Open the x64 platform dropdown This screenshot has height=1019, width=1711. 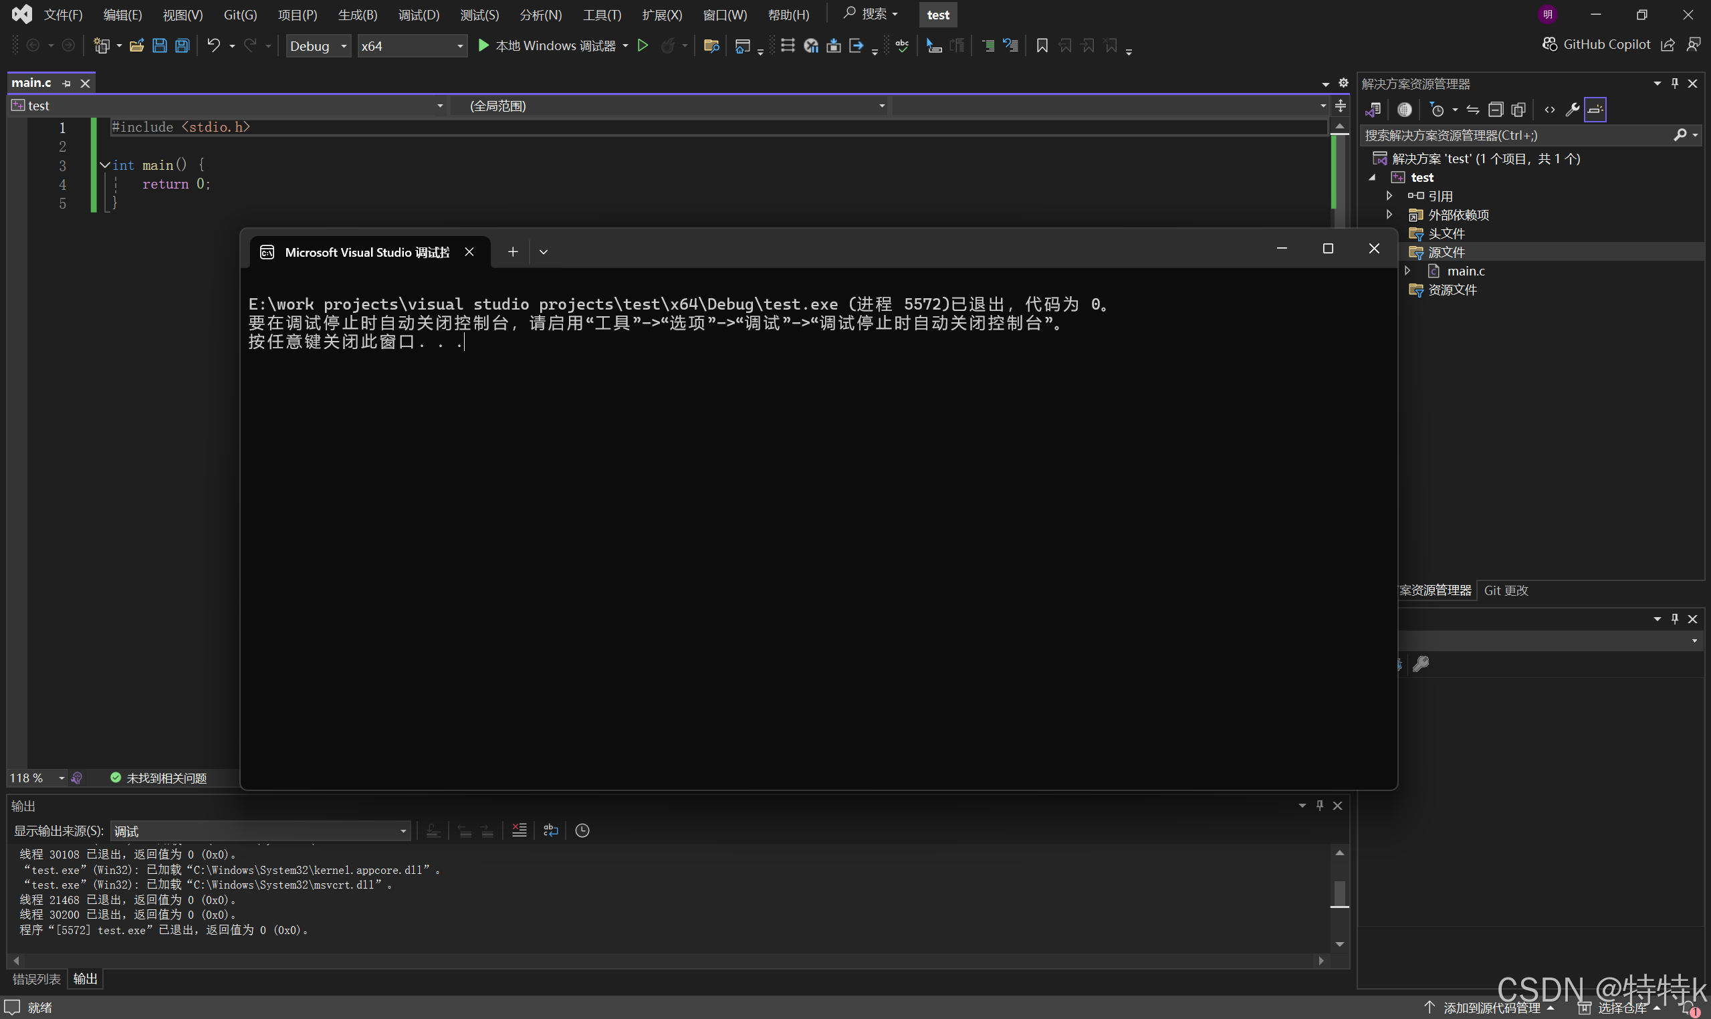[412, 46]
